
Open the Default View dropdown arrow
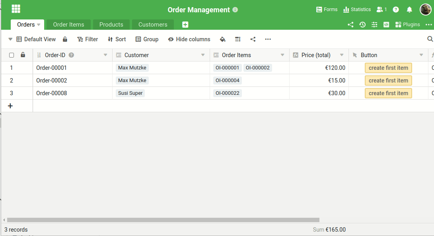10,39
